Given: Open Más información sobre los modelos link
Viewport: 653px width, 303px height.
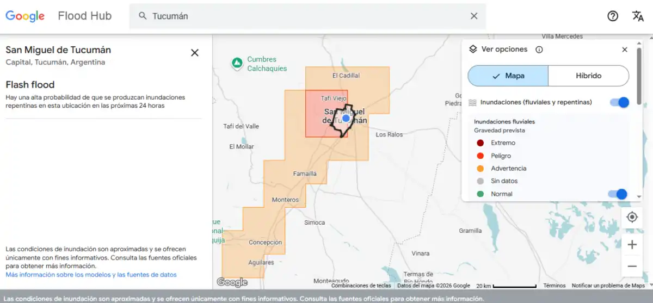Looking at the screenshot, I should [x=91, y=275].
